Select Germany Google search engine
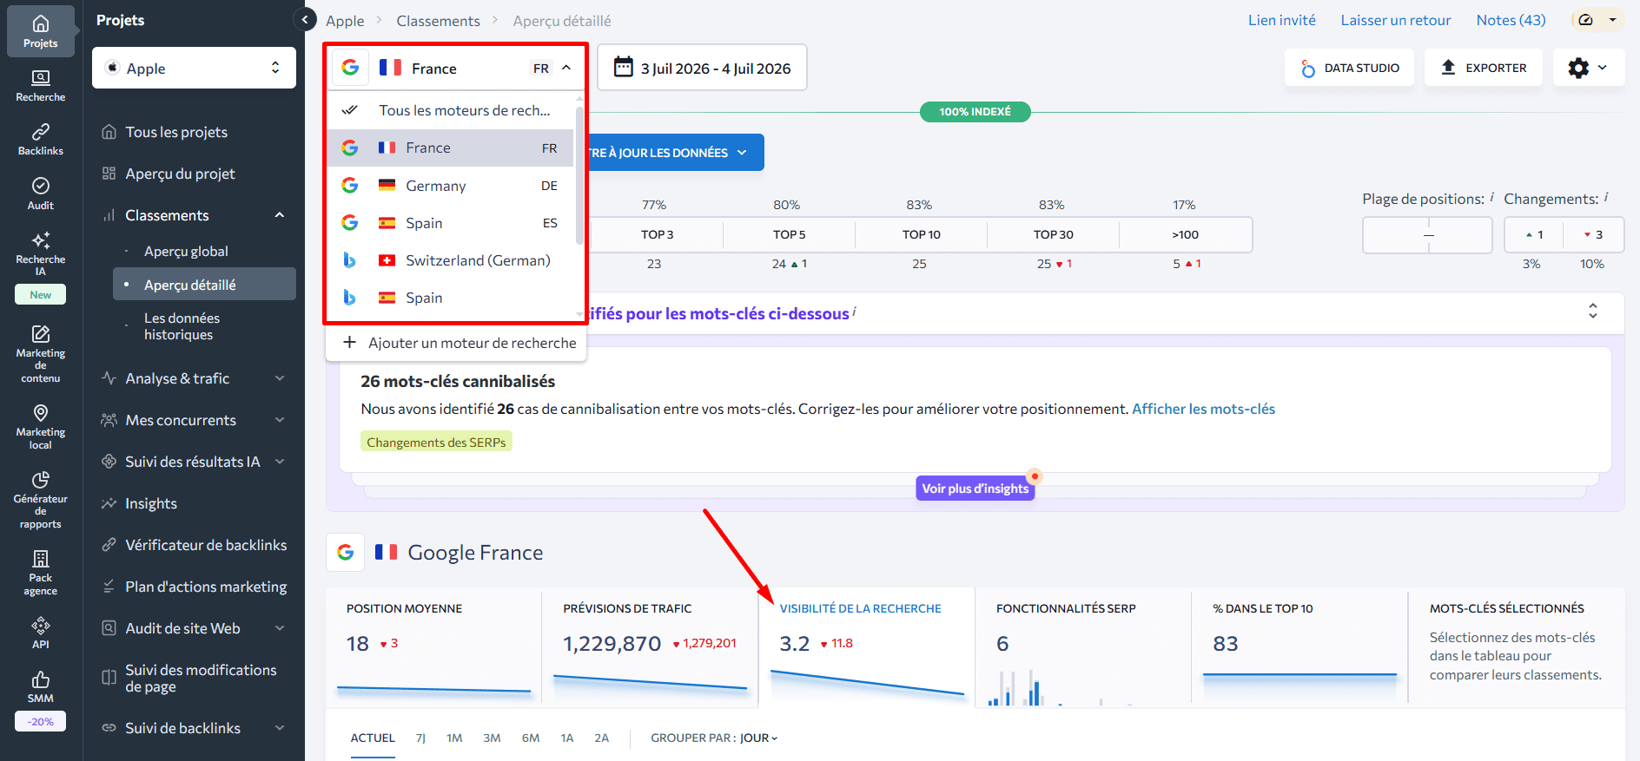Screen dimensions: 1640x761 coord(450,186)
